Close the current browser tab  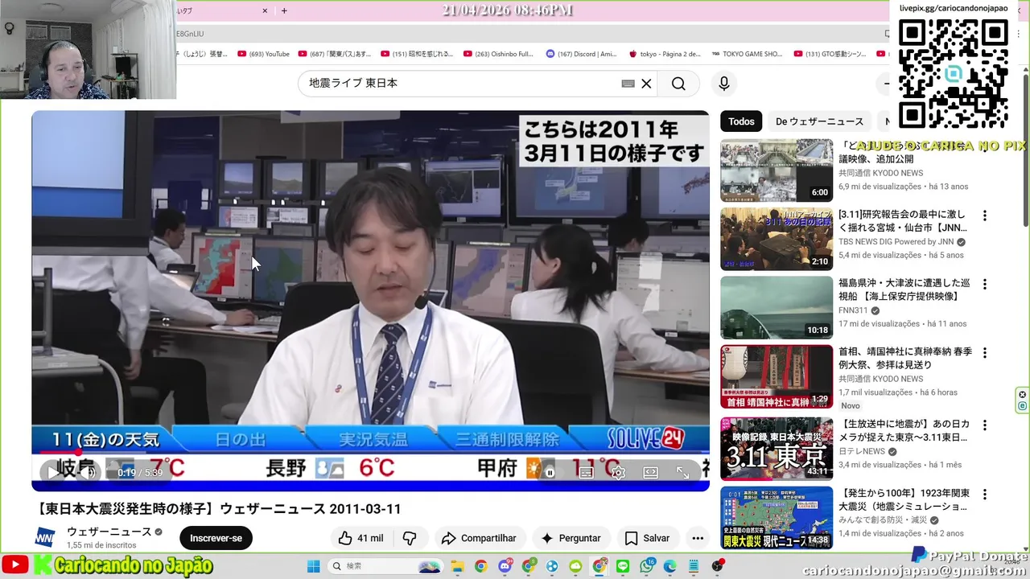(x=265, y=11)
